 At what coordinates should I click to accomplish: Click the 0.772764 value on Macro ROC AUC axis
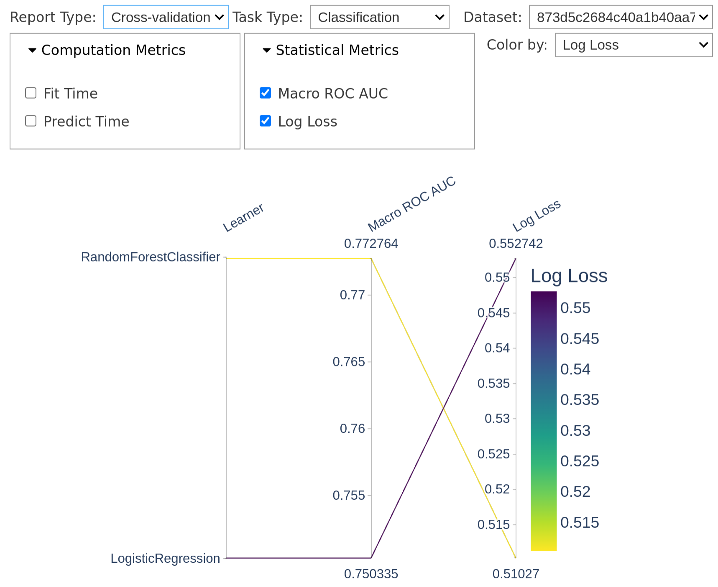tap(371, 244)
